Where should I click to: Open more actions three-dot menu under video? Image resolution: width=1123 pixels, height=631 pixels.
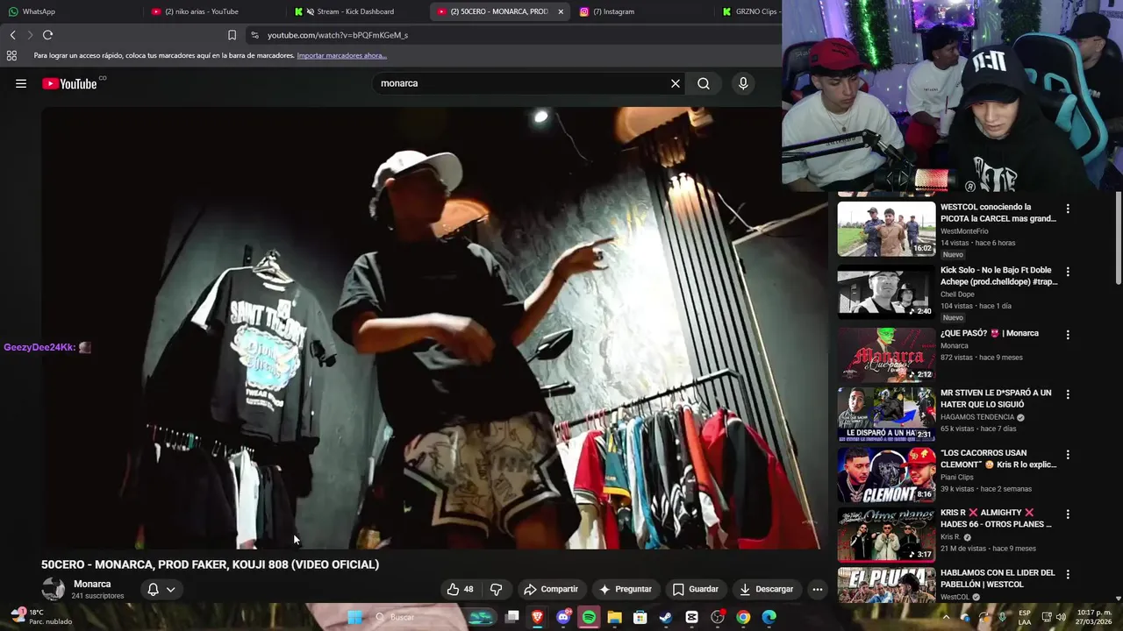[x=818, y=589]
